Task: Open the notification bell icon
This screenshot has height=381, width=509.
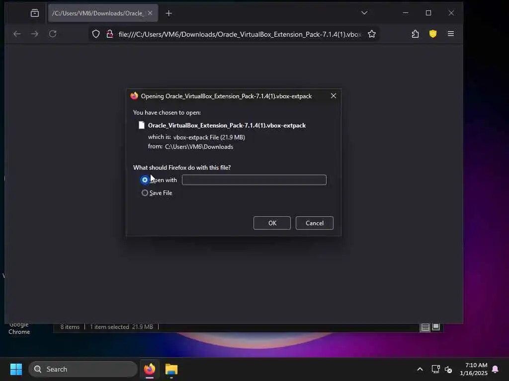Action: coord(495,369)
